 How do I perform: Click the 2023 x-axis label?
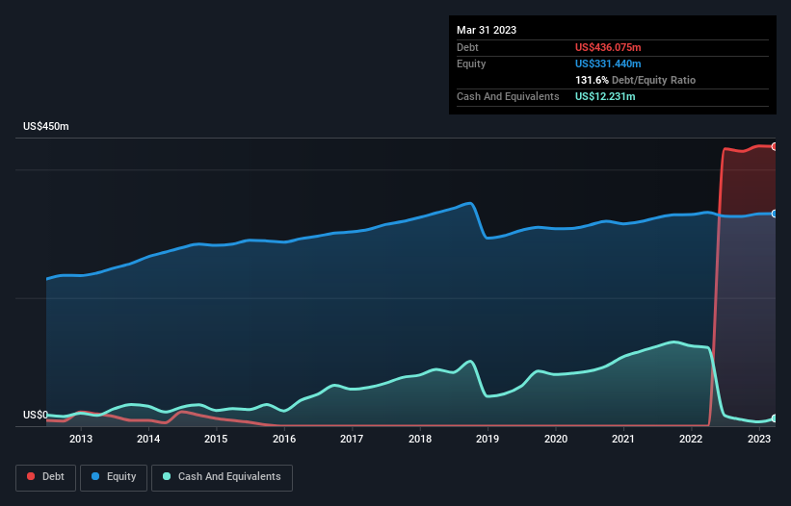pyautogui.click(x=758, y=439)
